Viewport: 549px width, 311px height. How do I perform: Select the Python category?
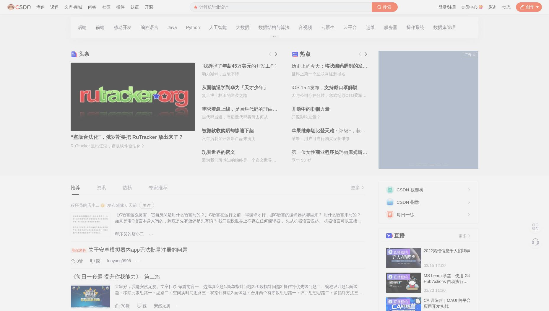coord(193,27)
